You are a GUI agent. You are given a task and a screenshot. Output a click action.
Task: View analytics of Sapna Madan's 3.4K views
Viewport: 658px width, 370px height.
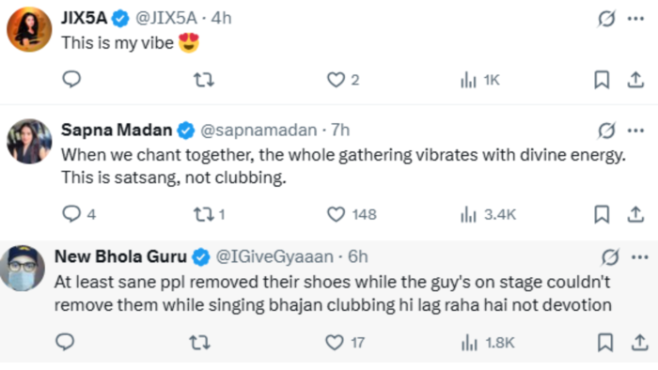(x=488, y=214)
